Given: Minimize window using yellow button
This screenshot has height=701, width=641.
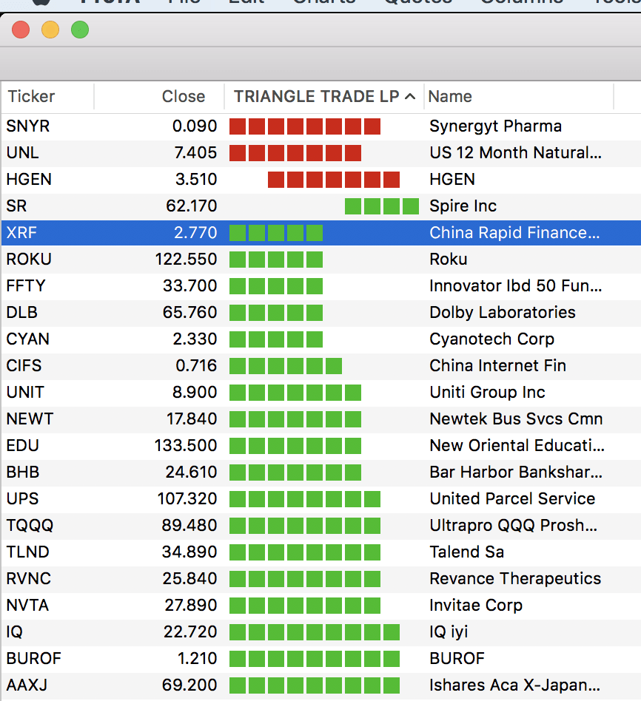Looking at the screenshot, I should 50,30.
